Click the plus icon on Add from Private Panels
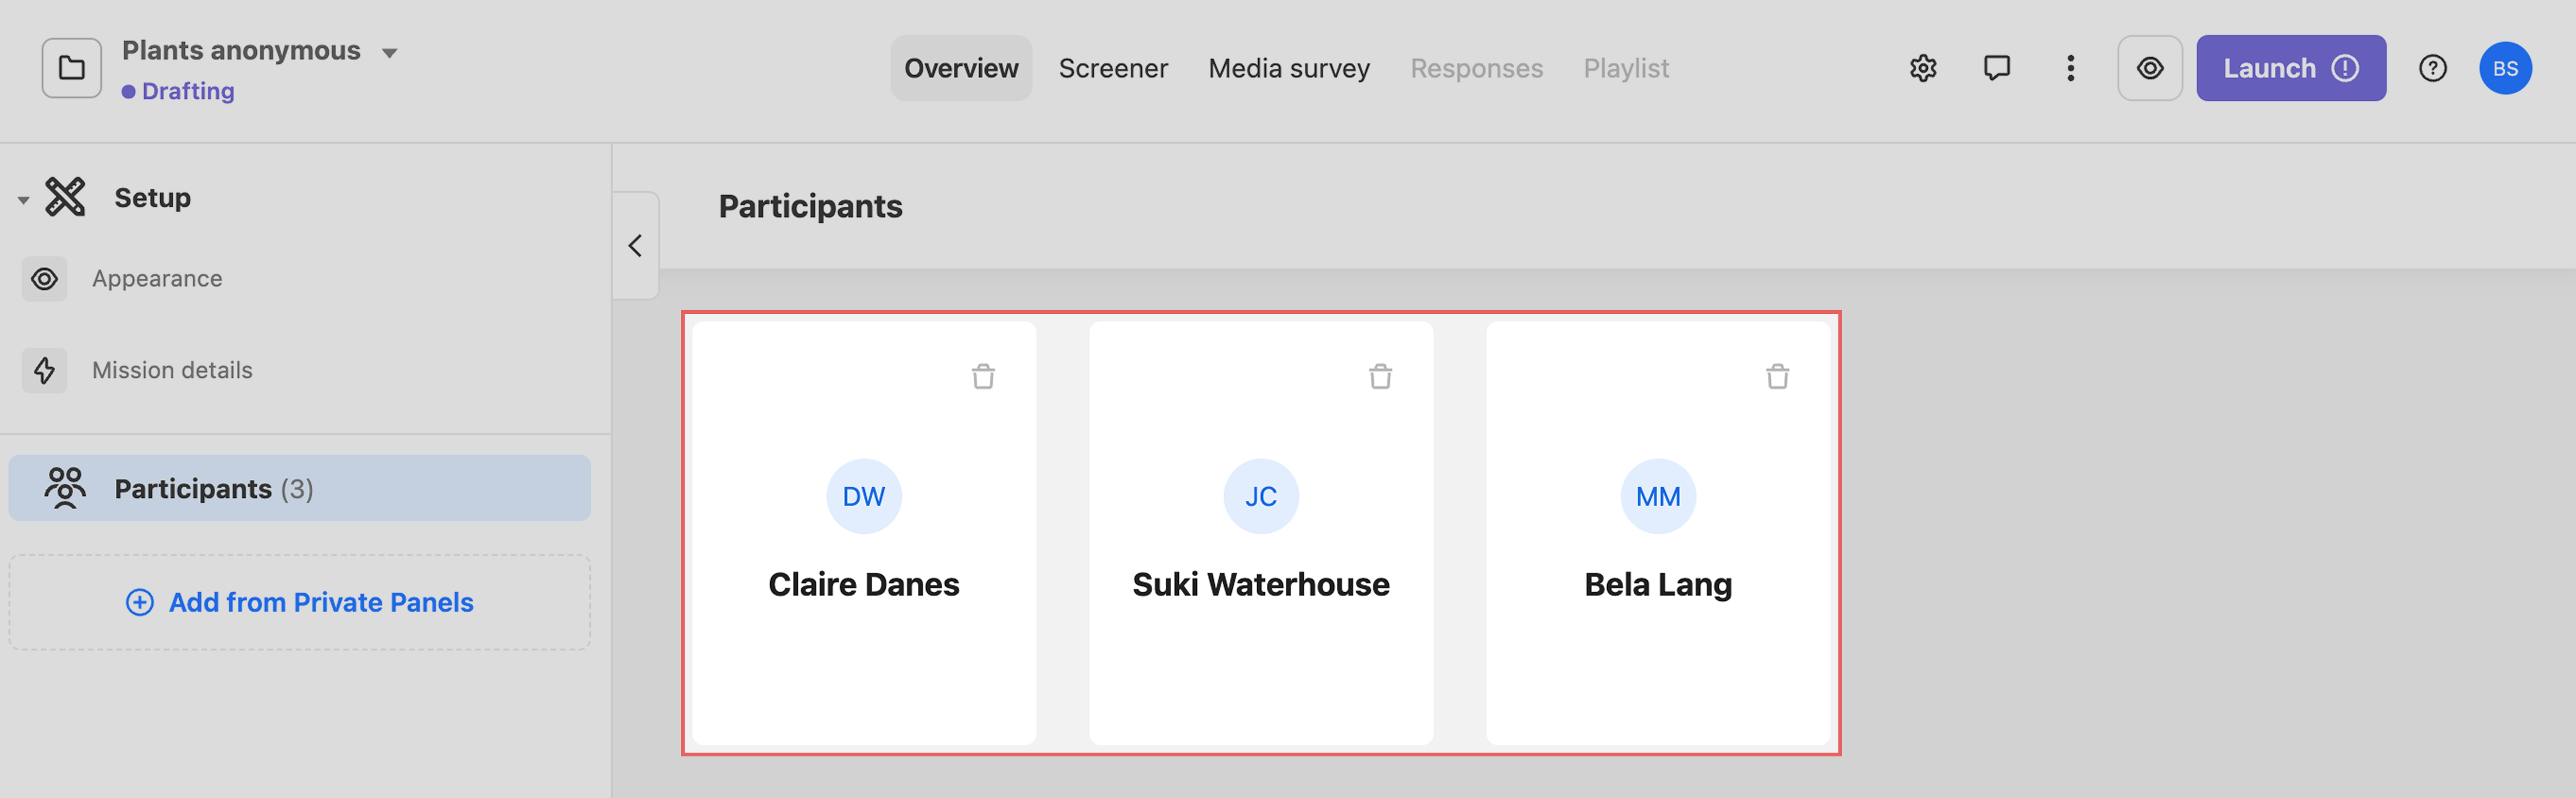The image size is (2576, 798). (x=140, y=602)
